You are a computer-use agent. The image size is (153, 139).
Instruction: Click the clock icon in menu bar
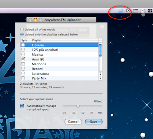coord(129,11)
